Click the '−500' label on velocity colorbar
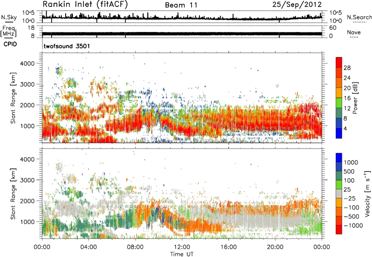This screenshot has height=257, width=372. pos(352,217)
